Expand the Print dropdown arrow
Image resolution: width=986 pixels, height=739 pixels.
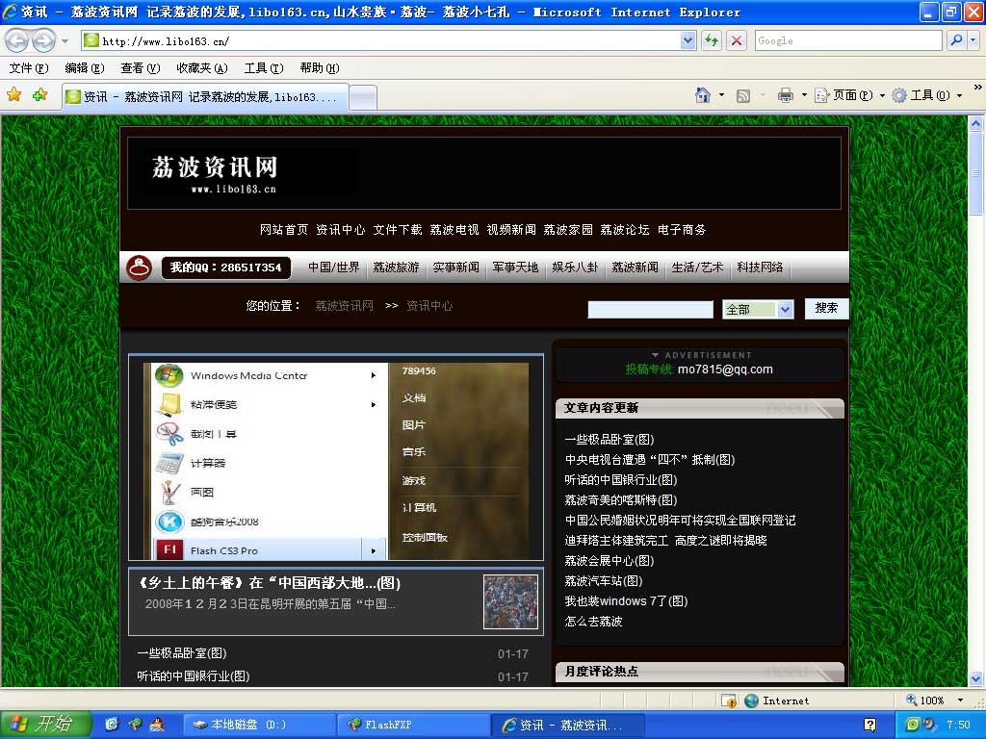tap(804, 95)
